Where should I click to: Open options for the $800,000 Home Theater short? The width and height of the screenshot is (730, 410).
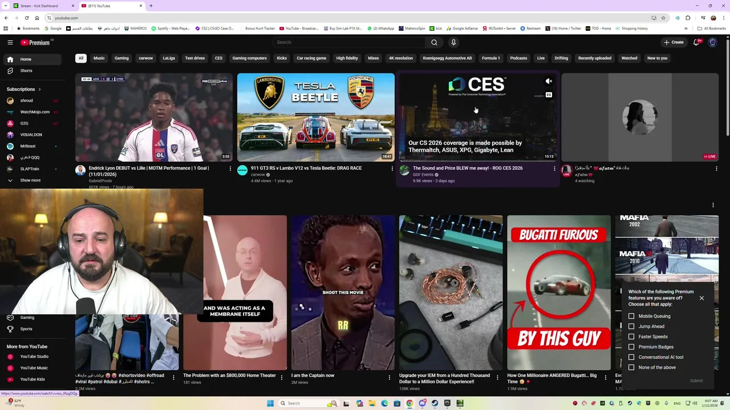coord(282,377)
